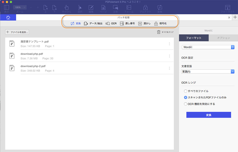Click the zoom in plus icon
This screenshot has height=152, width=238.
38,7
